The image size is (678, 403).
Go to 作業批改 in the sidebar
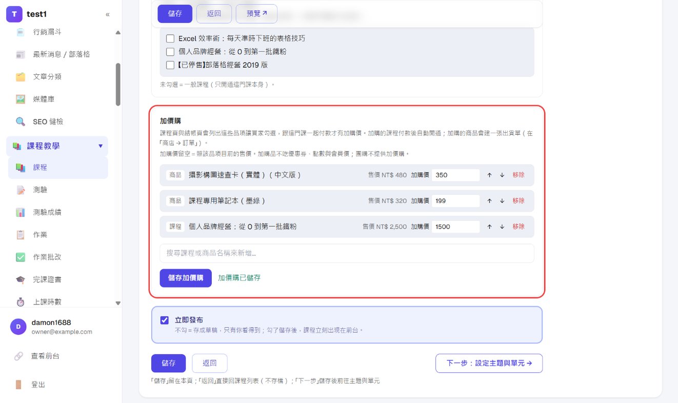coord(58,257)
